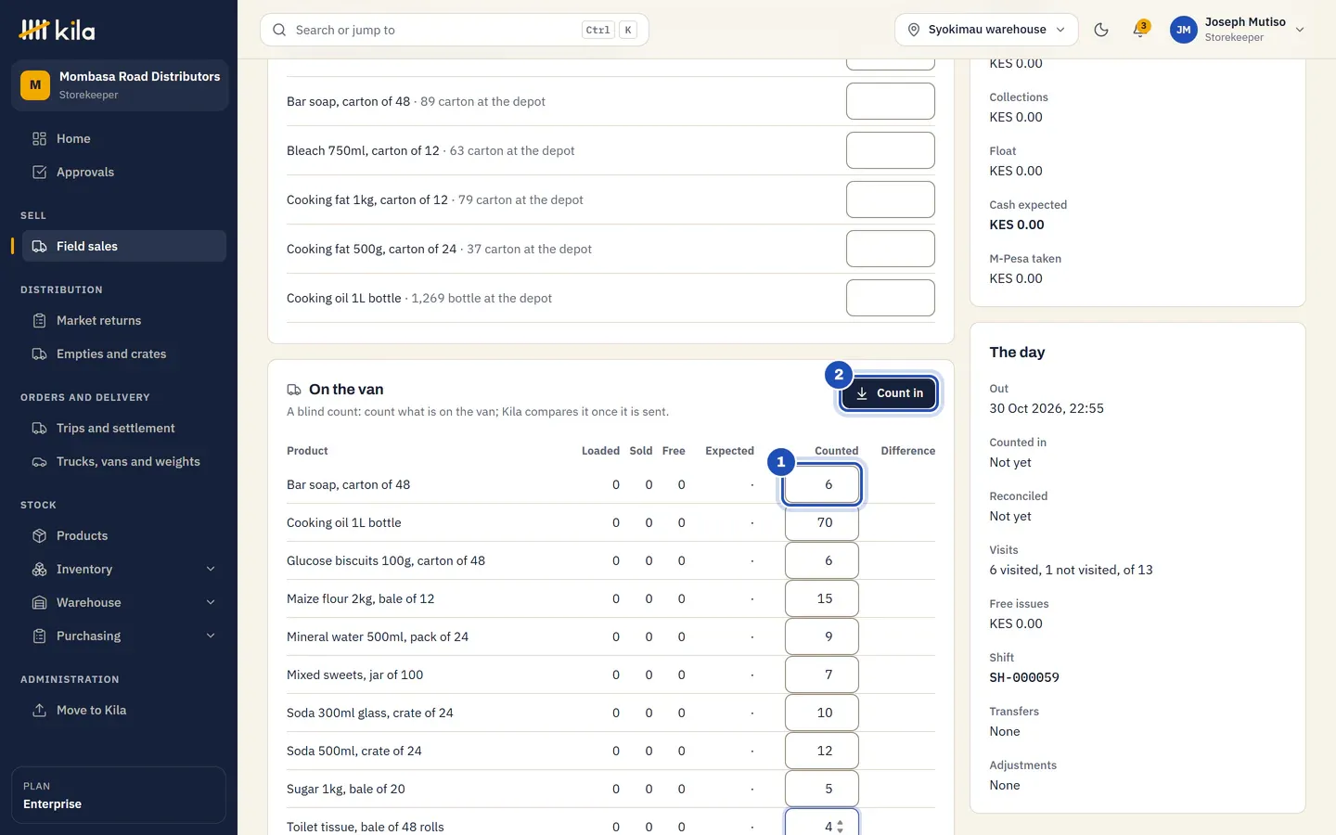Open Approvals from the sidebar
The height and width of the screenshot is (835, 1336).
[x=124, y=172]
